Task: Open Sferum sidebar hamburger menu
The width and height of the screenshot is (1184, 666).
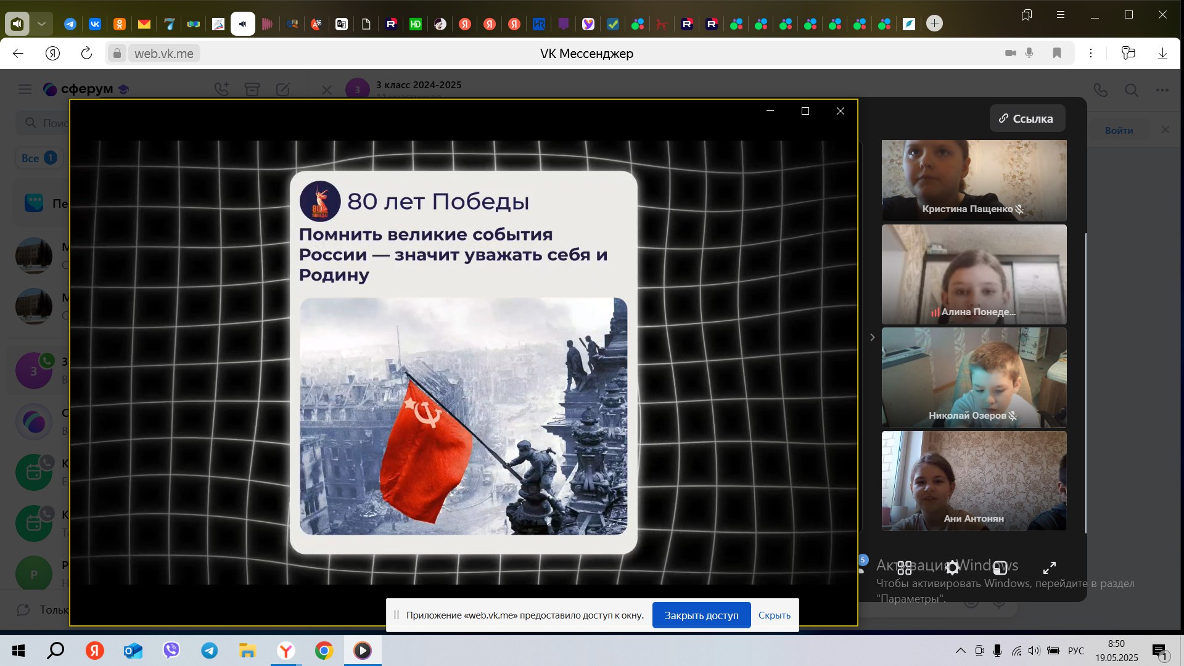Action: click(25, 89)
